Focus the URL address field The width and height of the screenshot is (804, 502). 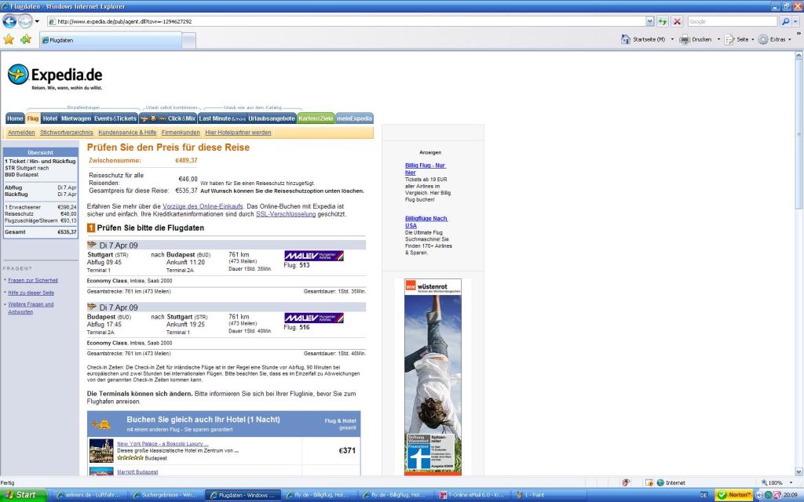pyautogui.click(x=346, y=21)
